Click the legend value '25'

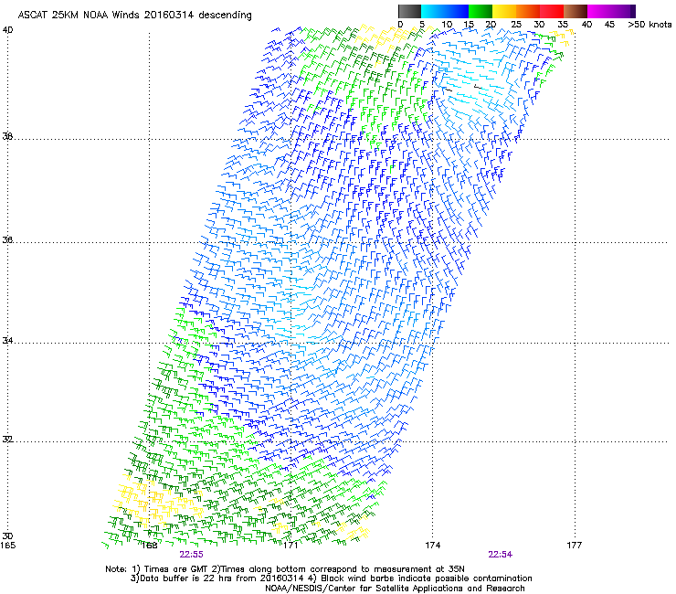516,25
